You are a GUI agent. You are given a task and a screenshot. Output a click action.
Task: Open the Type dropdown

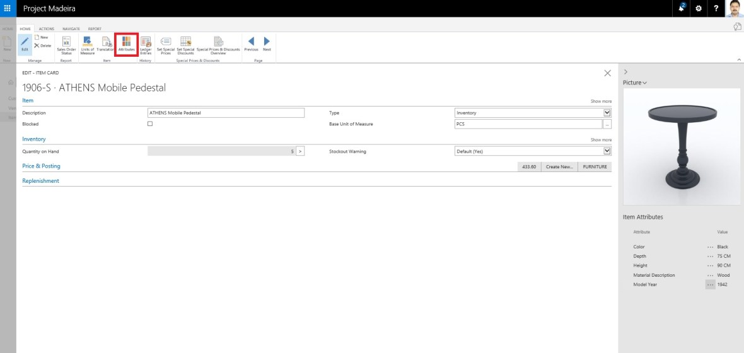pyautogui.click(x=607, y=113)
